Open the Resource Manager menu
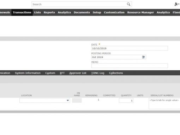The image size is (180, 135). [x=140, y=12]
